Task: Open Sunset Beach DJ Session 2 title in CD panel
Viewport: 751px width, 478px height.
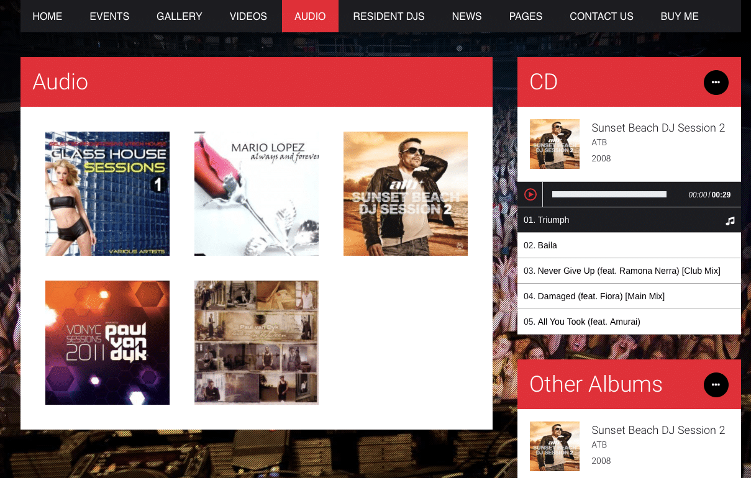Action: pos(658,128)
